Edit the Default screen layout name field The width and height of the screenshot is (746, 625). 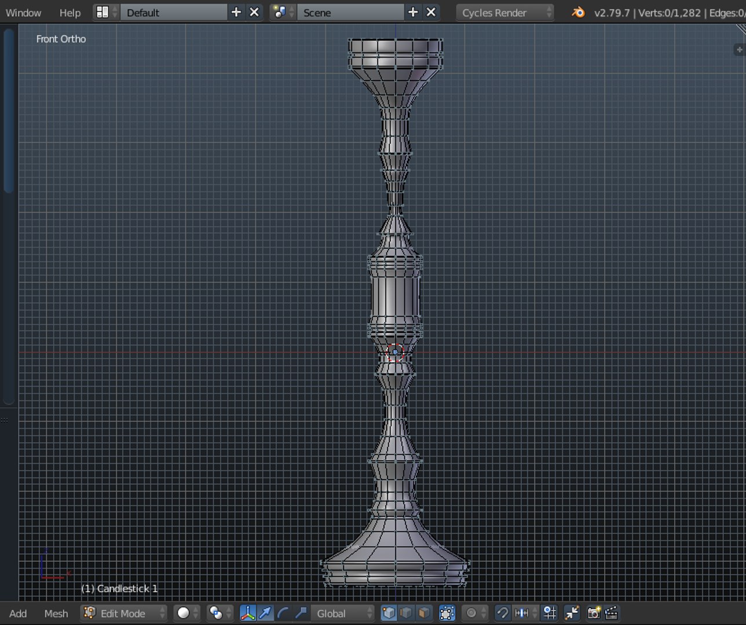pyautogui.click(x=174, y=12)
